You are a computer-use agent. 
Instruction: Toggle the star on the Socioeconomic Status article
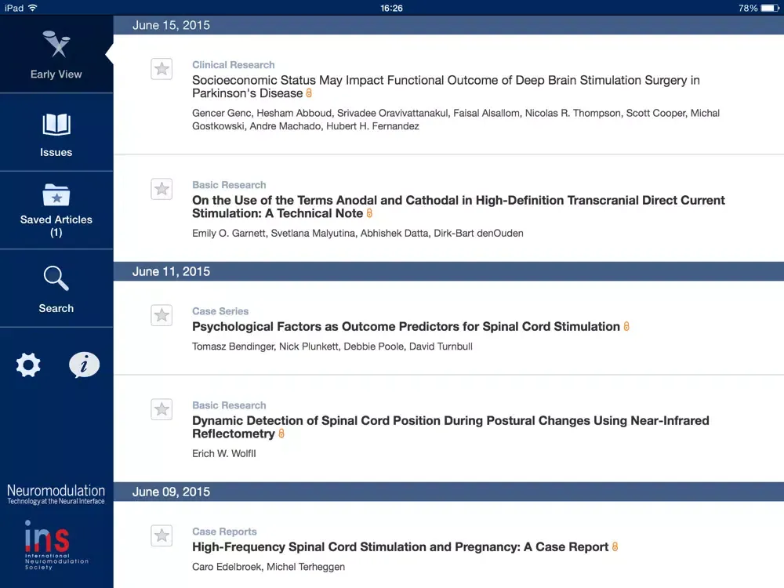[x=162, y=69]
